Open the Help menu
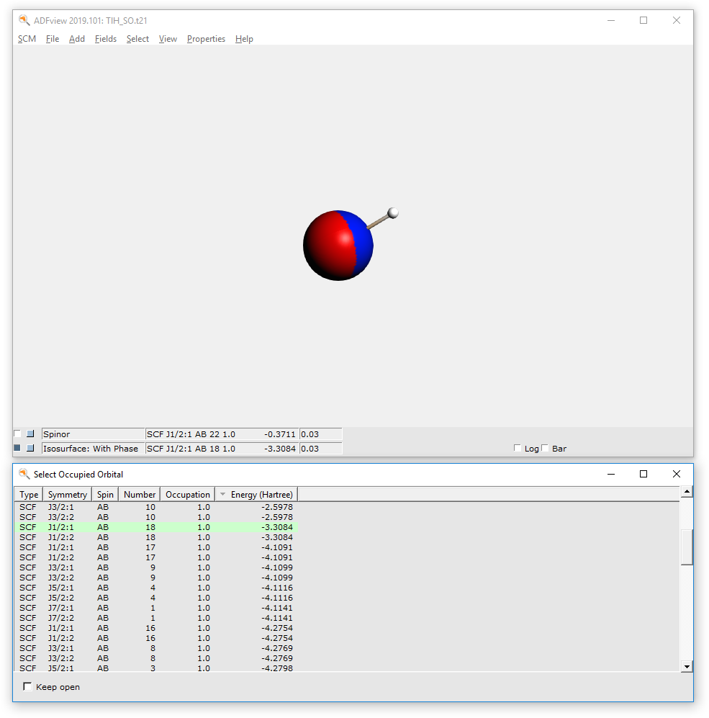This screenshot has height=718, width=709. [244, 39]
